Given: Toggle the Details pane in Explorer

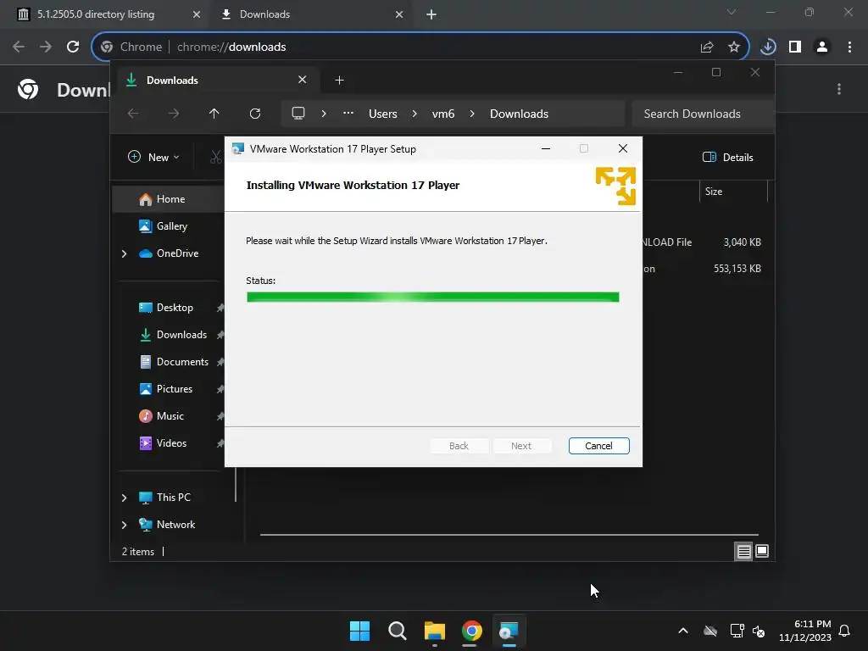Looking at the screenshot, I should pyautogui.click(x=727, y=157).
